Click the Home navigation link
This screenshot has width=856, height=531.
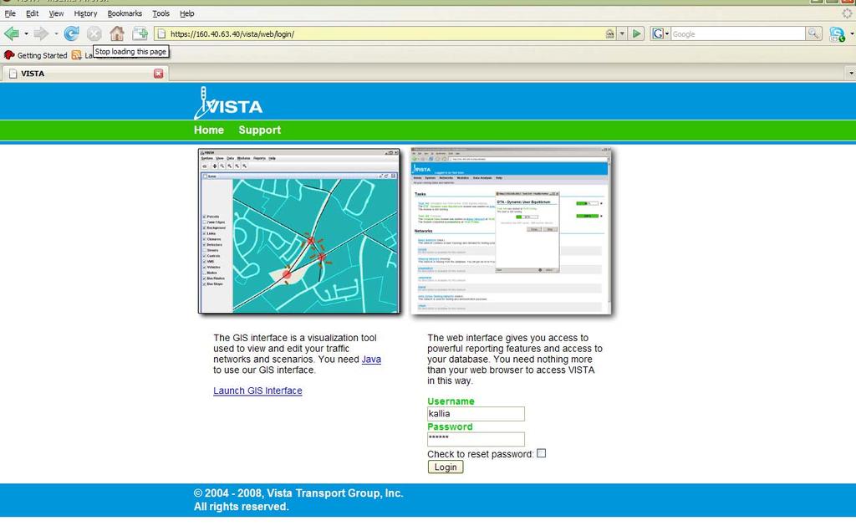click(208, 130)
